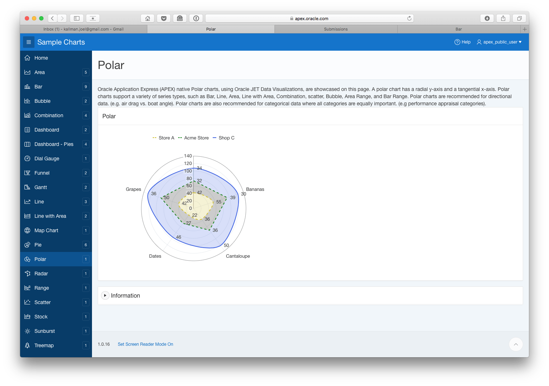Reload page with the refresh icon
Screen dimensions: 549x386
click(409, 18)
